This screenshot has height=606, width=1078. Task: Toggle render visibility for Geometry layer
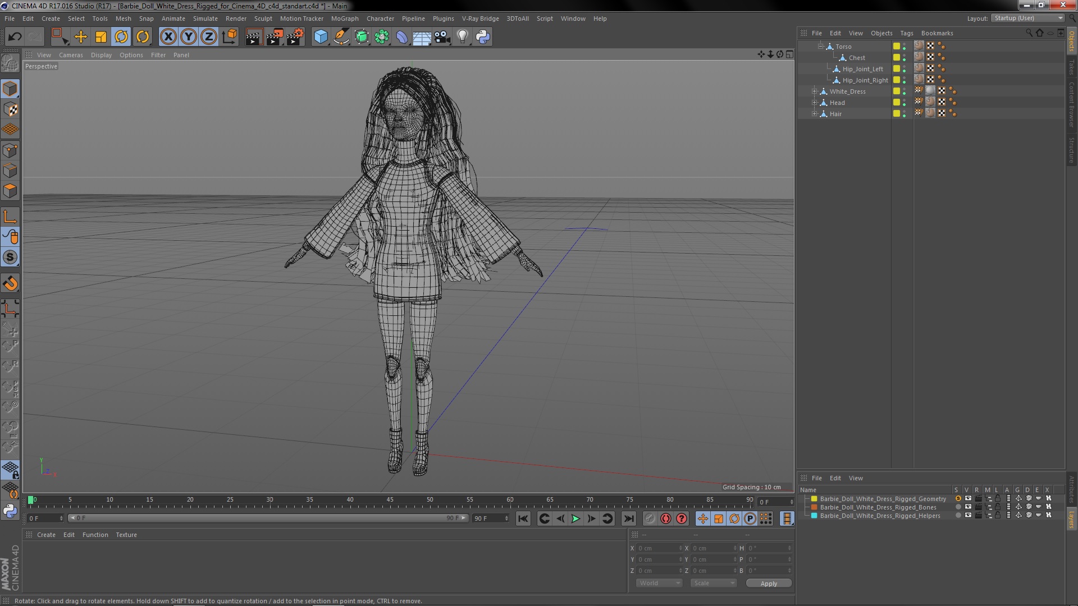pos(978,498)
